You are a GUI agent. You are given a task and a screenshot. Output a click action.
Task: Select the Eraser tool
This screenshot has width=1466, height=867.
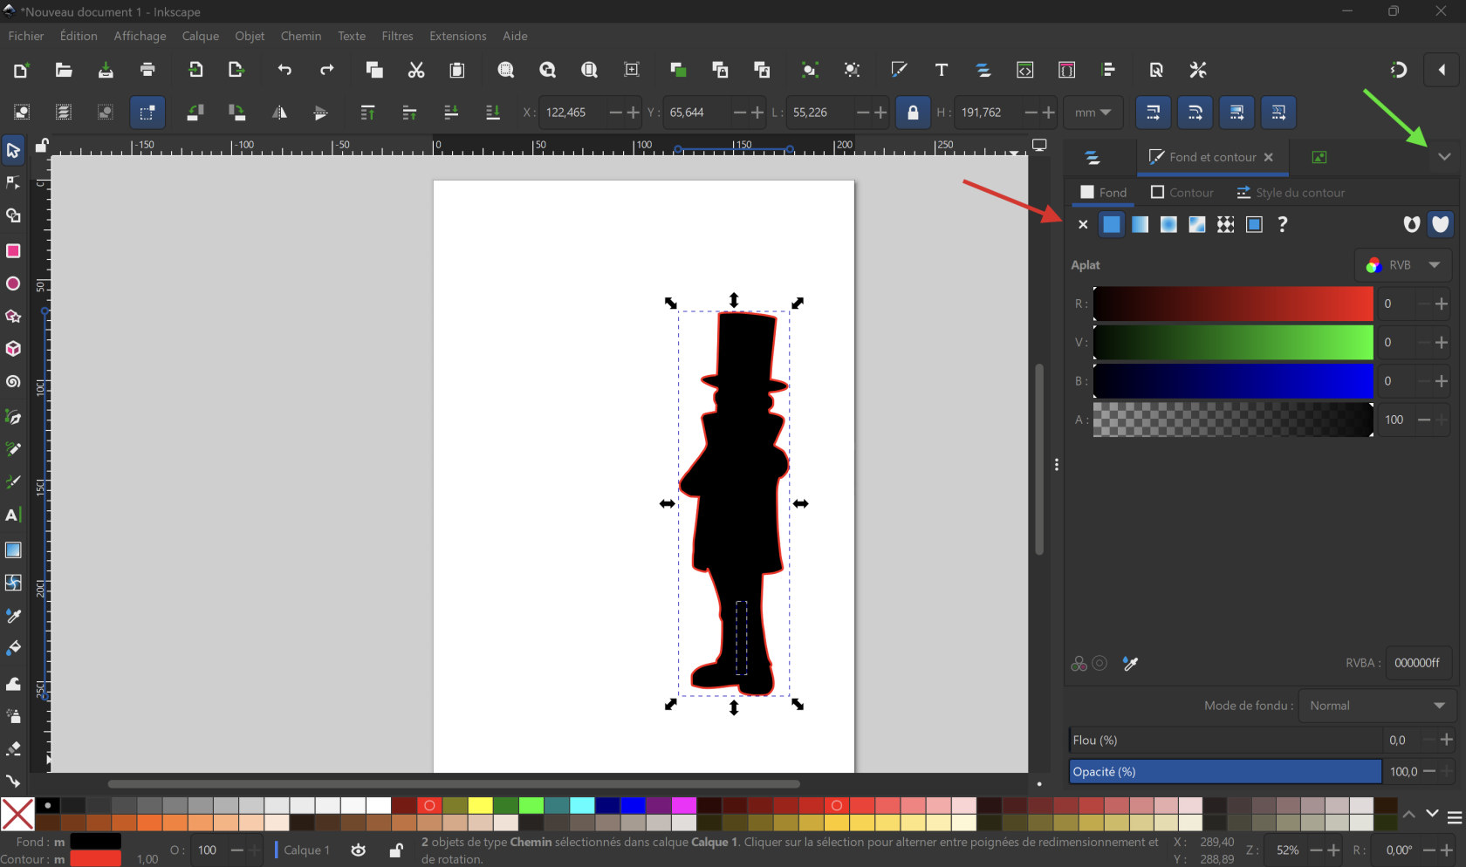point(13,748)
